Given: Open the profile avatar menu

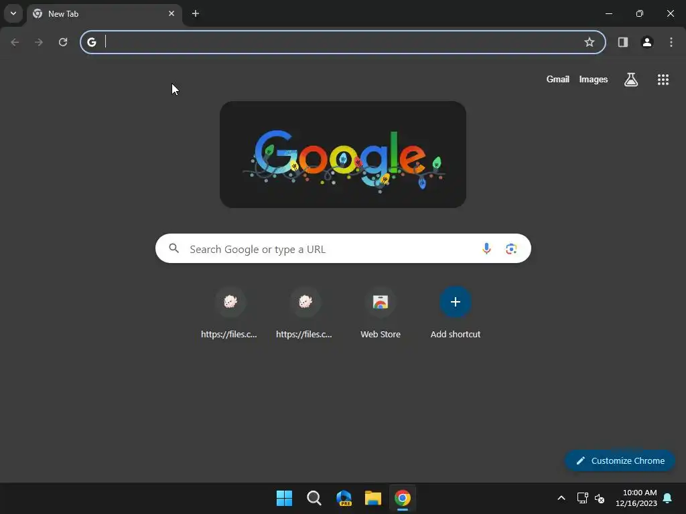Looking at the screenshot, I should tap(647, 42).
